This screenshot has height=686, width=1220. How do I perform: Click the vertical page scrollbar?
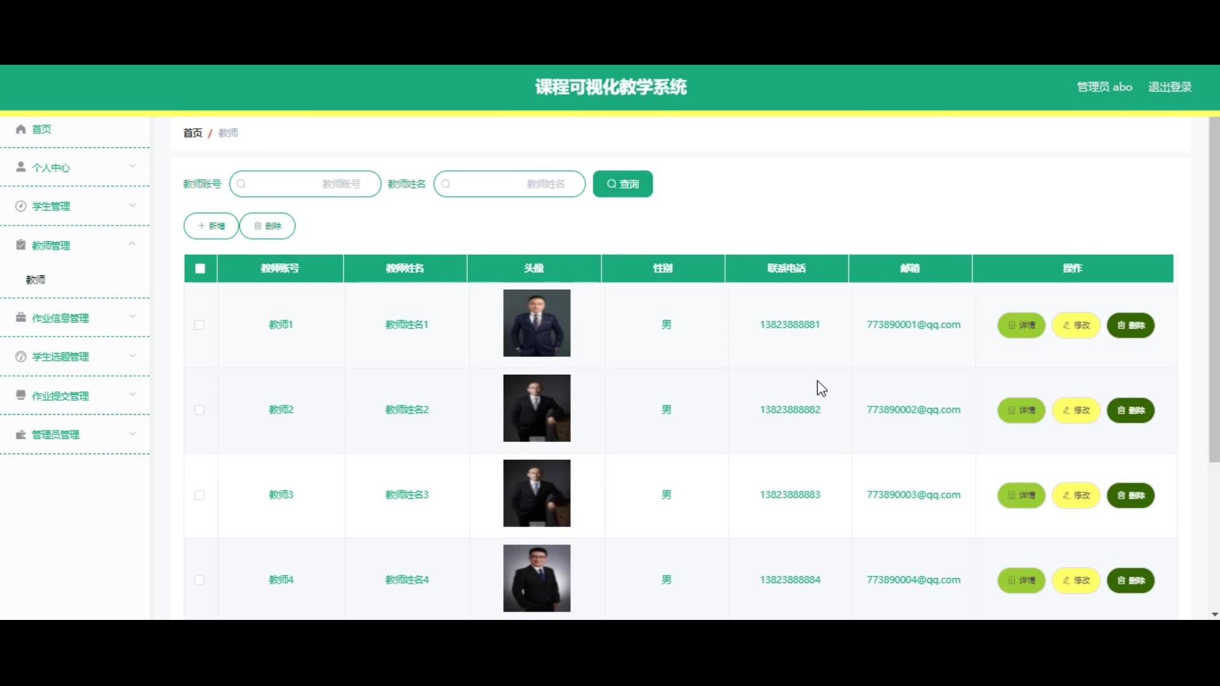pos(1214,290)
